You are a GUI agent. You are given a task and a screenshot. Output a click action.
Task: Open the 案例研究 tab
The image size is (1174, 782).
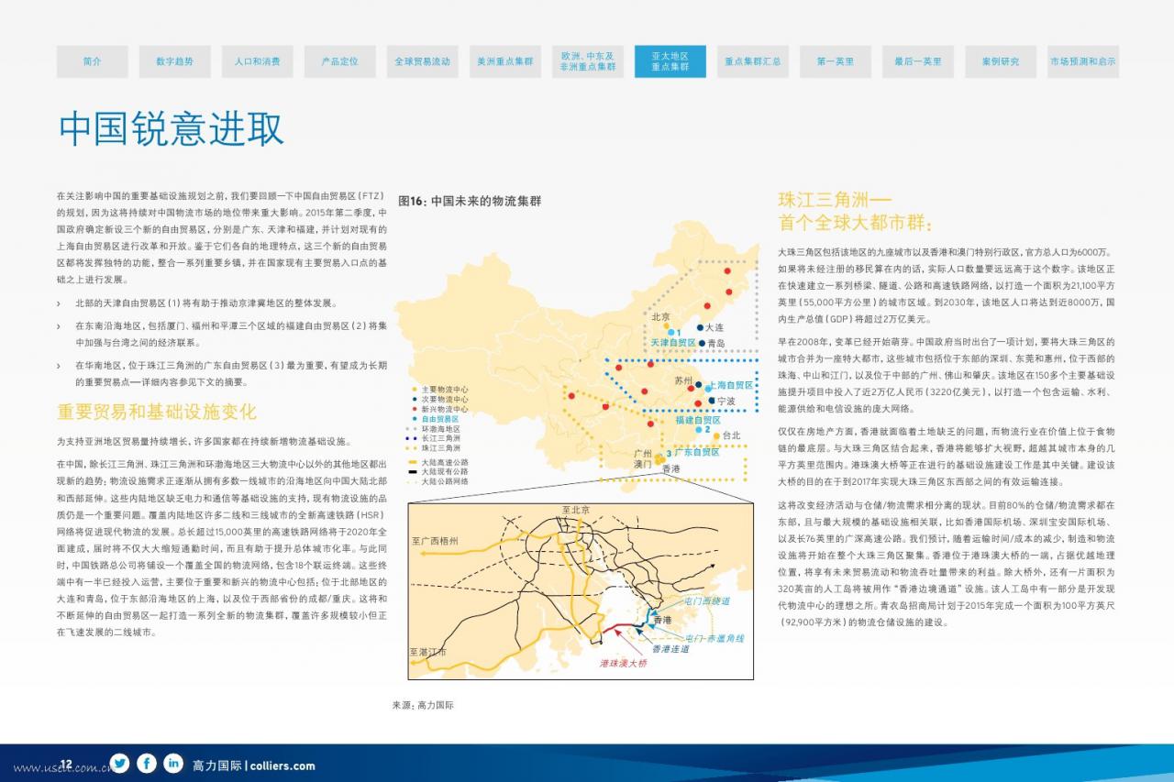pyautogui.click(x=1001, y=61)
